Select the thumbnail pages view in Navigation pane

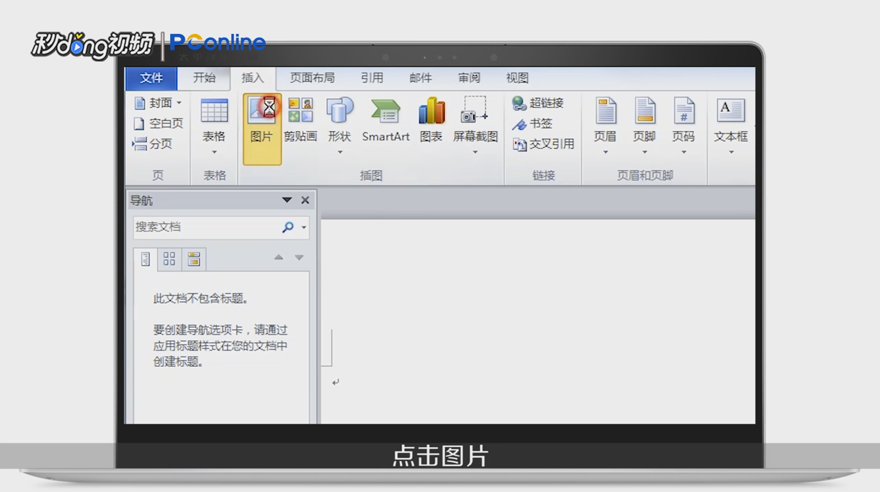[169, 258]
